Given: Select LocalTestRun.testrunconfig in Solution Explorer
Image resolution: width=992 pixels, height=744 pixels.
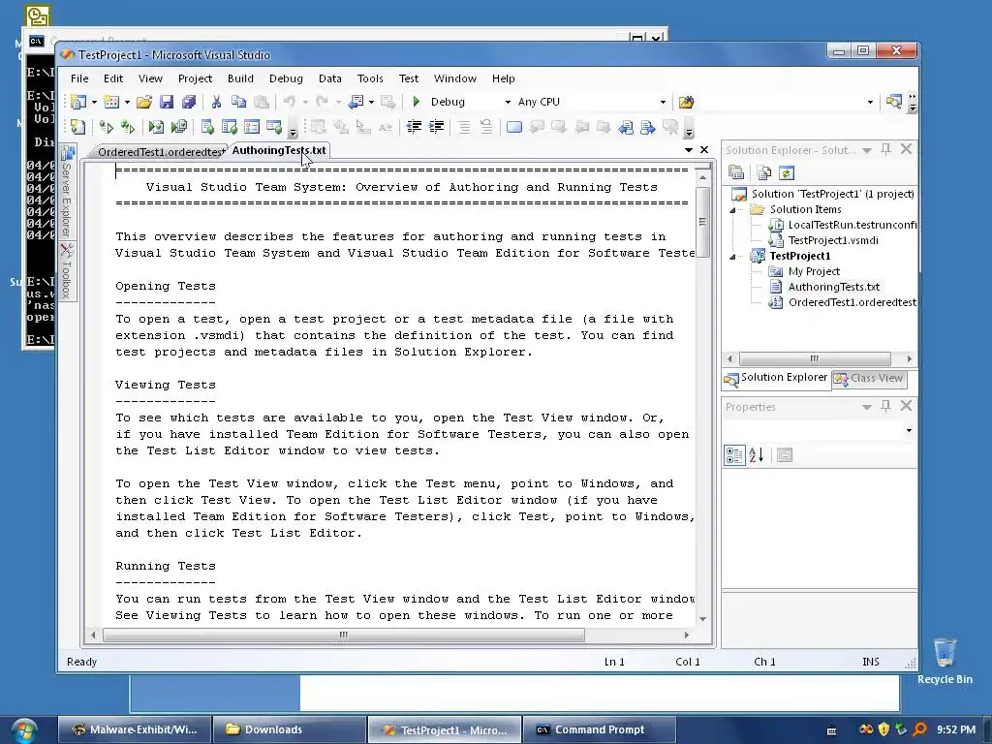Looking at the screenshot, I should (852, 225).
